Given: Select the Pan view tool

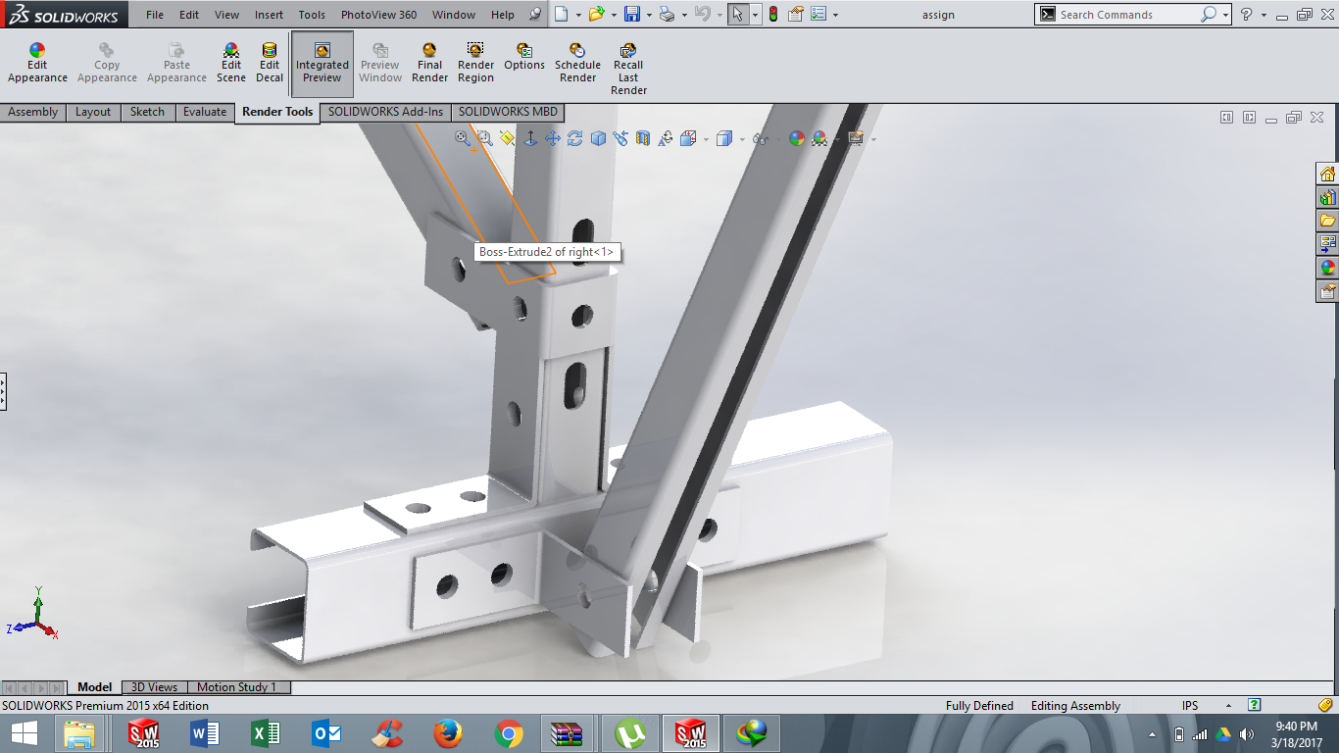Looking at the screenshot, I should 553,138.
